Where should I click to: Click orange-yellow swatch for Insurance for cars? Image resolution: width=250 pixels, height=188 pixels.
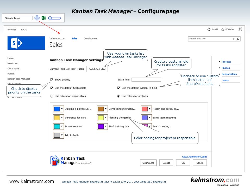[57, 118]
